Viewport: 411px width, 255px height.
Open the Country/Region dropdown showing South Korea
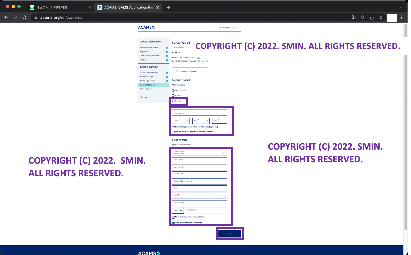point(200,153)
